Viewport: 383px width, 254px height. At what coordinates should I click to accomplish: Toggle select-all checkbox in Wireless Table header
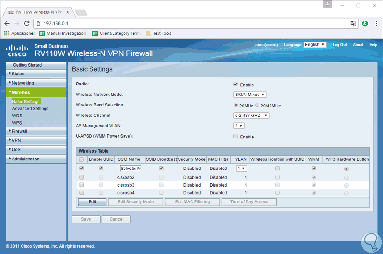(x=81, y=159)
